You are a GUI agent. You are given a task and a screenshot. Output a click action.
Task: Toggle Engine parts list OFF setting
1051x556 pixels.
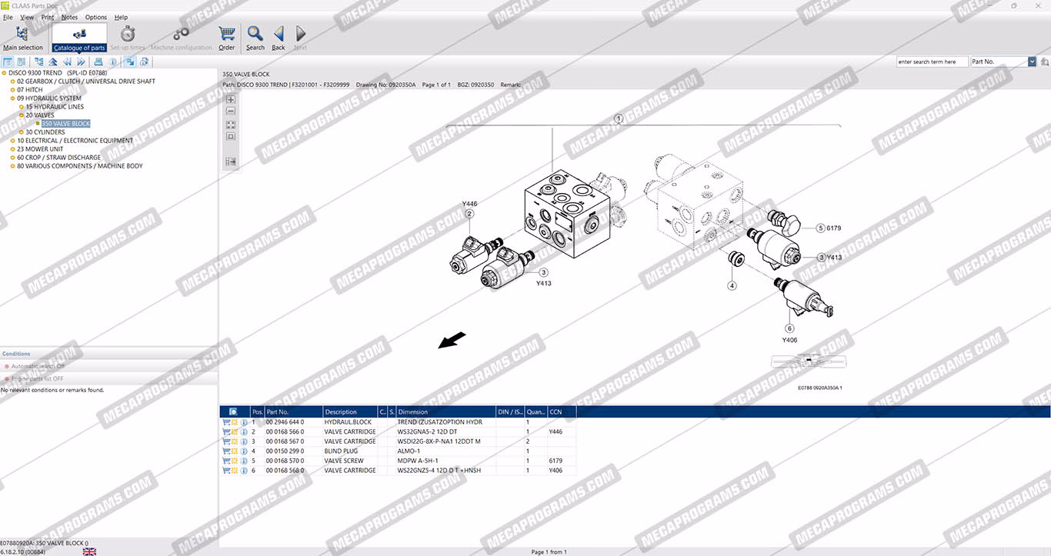click(x=37, y=378)
